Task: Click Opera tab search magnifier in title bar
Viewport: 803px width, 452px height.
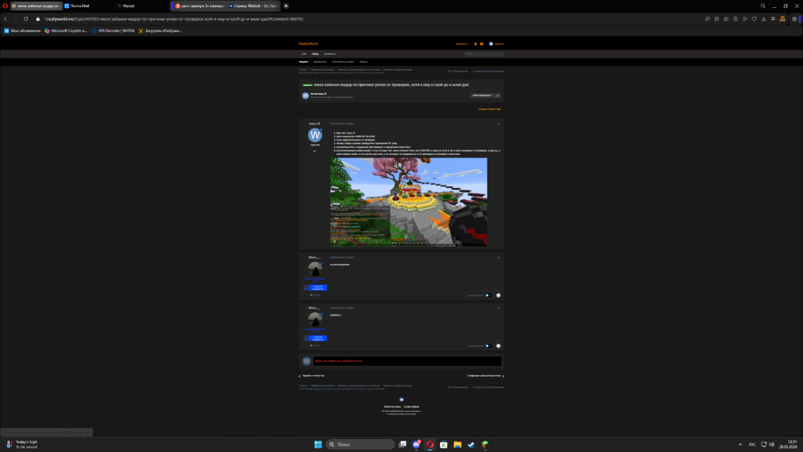Action: click(763, 6)
